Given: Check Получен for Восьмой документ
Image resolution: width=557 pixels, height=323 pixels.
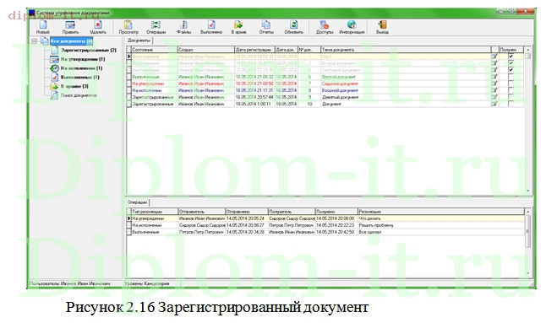Looking at the screenshot, I should (511, 90).
